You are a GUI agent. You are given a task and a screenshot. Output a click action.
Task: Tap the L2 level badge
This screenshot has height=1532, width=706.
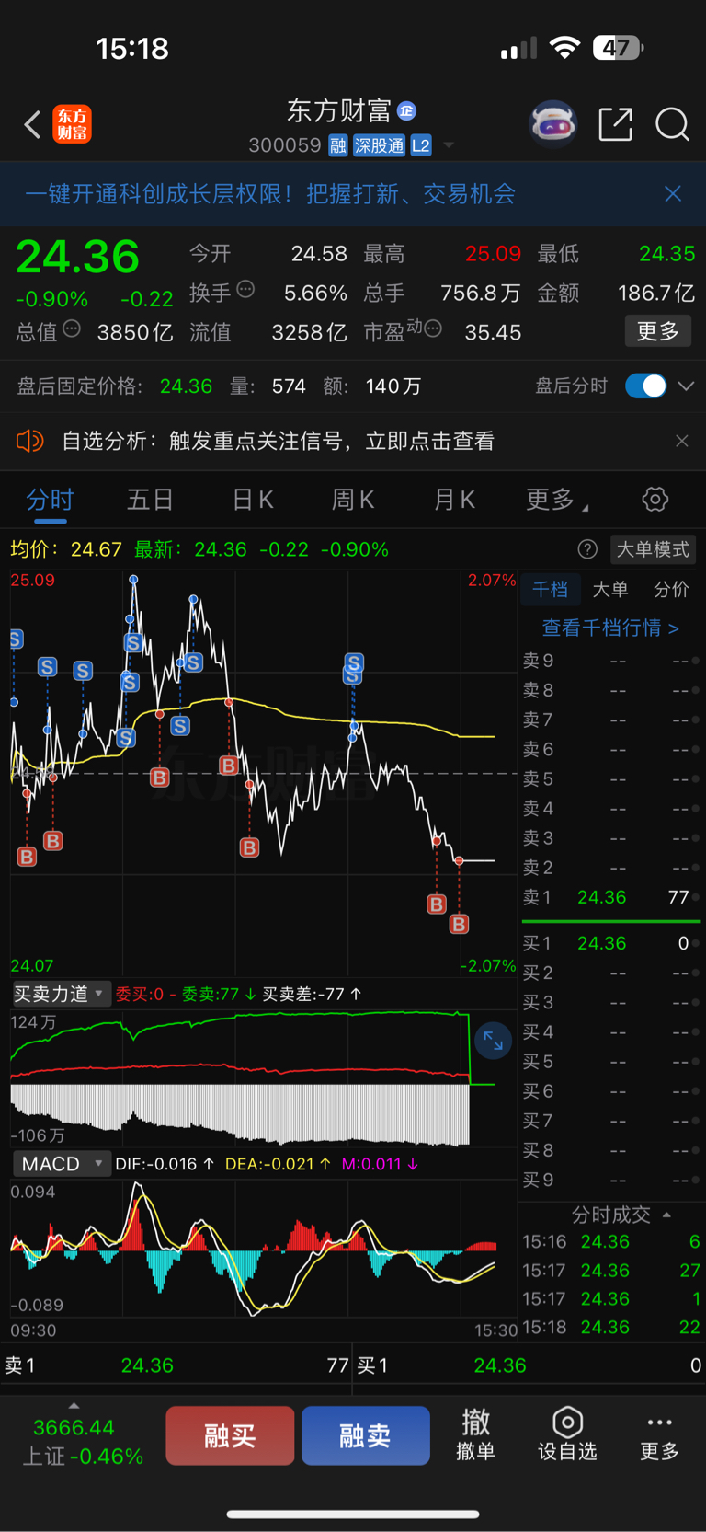[x=421, y=145]
